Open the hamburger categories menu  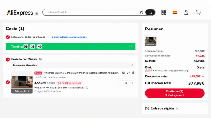click(37, 13)
